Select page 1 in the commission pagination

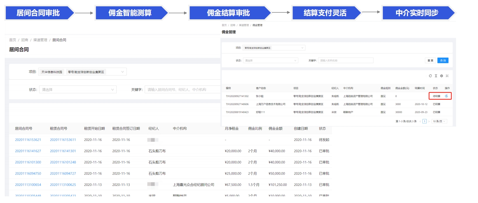pos(425,121)
